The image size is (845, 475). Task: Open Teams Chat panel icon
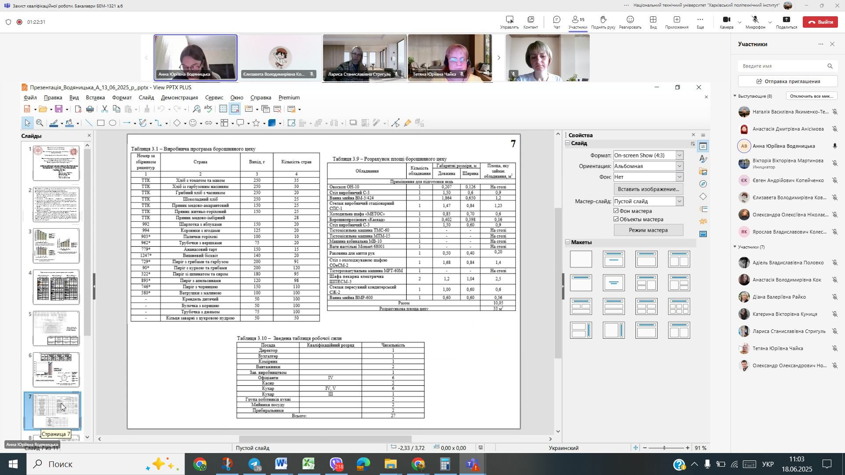pyautogui.click(x=557, y=22)
